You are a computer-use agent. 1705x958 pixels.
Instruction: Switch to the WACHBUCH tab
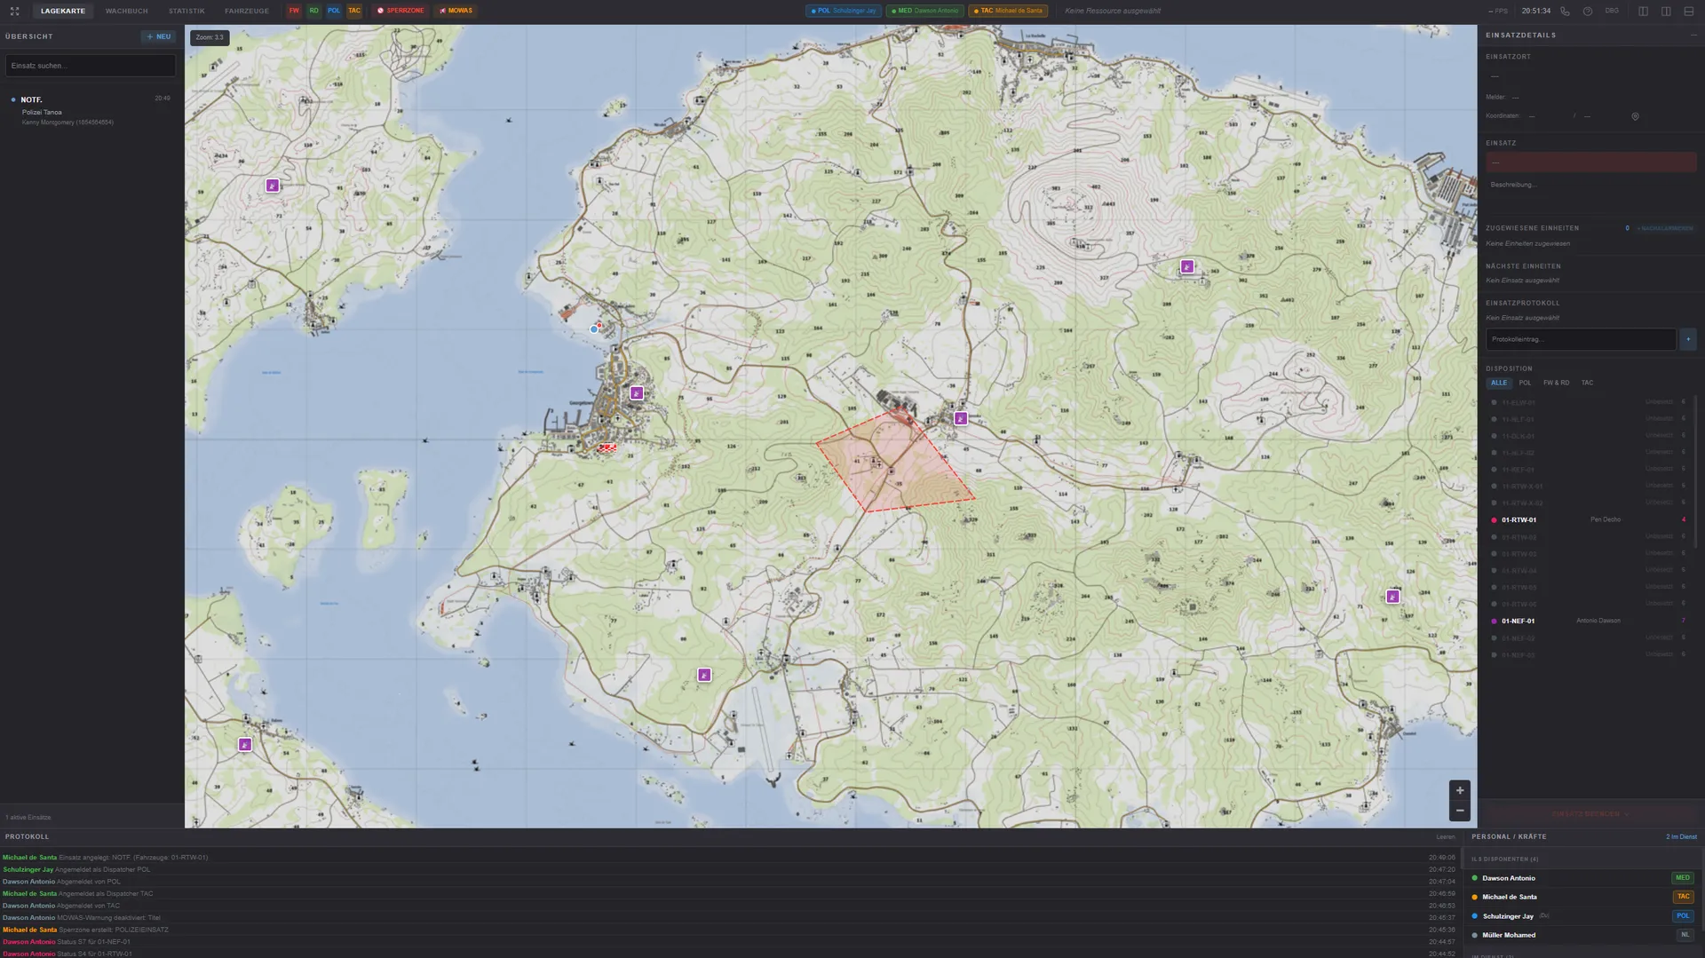pyautogui.click(x=127, y=11)
